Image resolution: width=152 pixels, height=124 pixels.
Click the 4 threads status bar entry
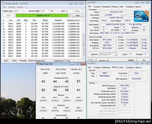23,61
